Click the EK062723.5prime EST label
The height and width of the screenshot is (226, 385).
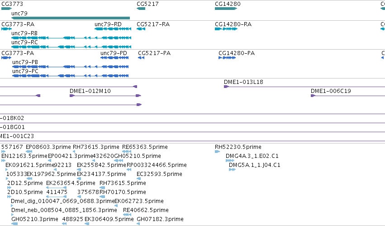[x=139, y=201]
